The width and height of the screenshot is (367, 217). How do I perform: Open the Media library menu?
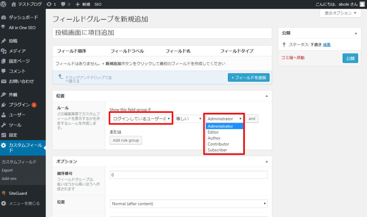point(17,51)
